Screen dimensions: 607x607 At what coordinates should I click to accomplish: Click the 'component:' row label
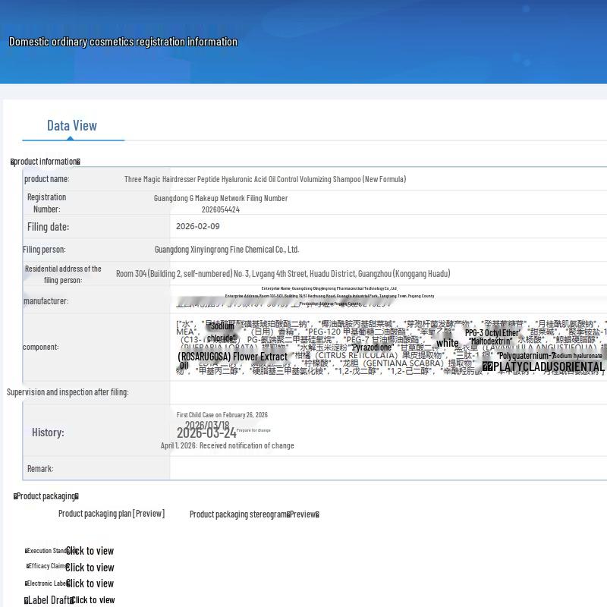coord(41,348)
